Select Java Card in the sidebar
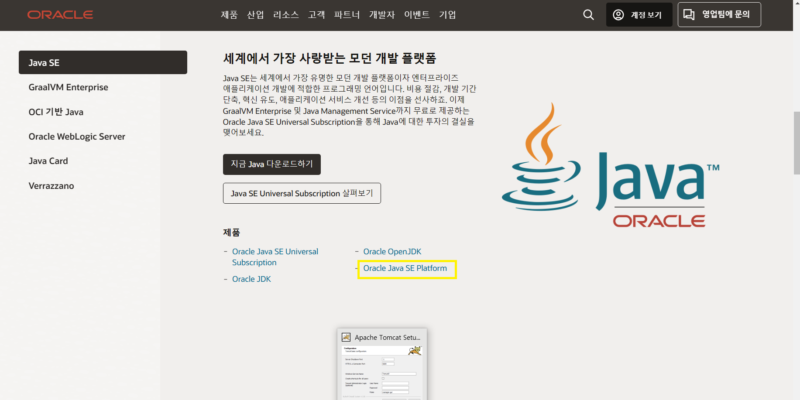This screenshot has height=400, width=800. 48,161
